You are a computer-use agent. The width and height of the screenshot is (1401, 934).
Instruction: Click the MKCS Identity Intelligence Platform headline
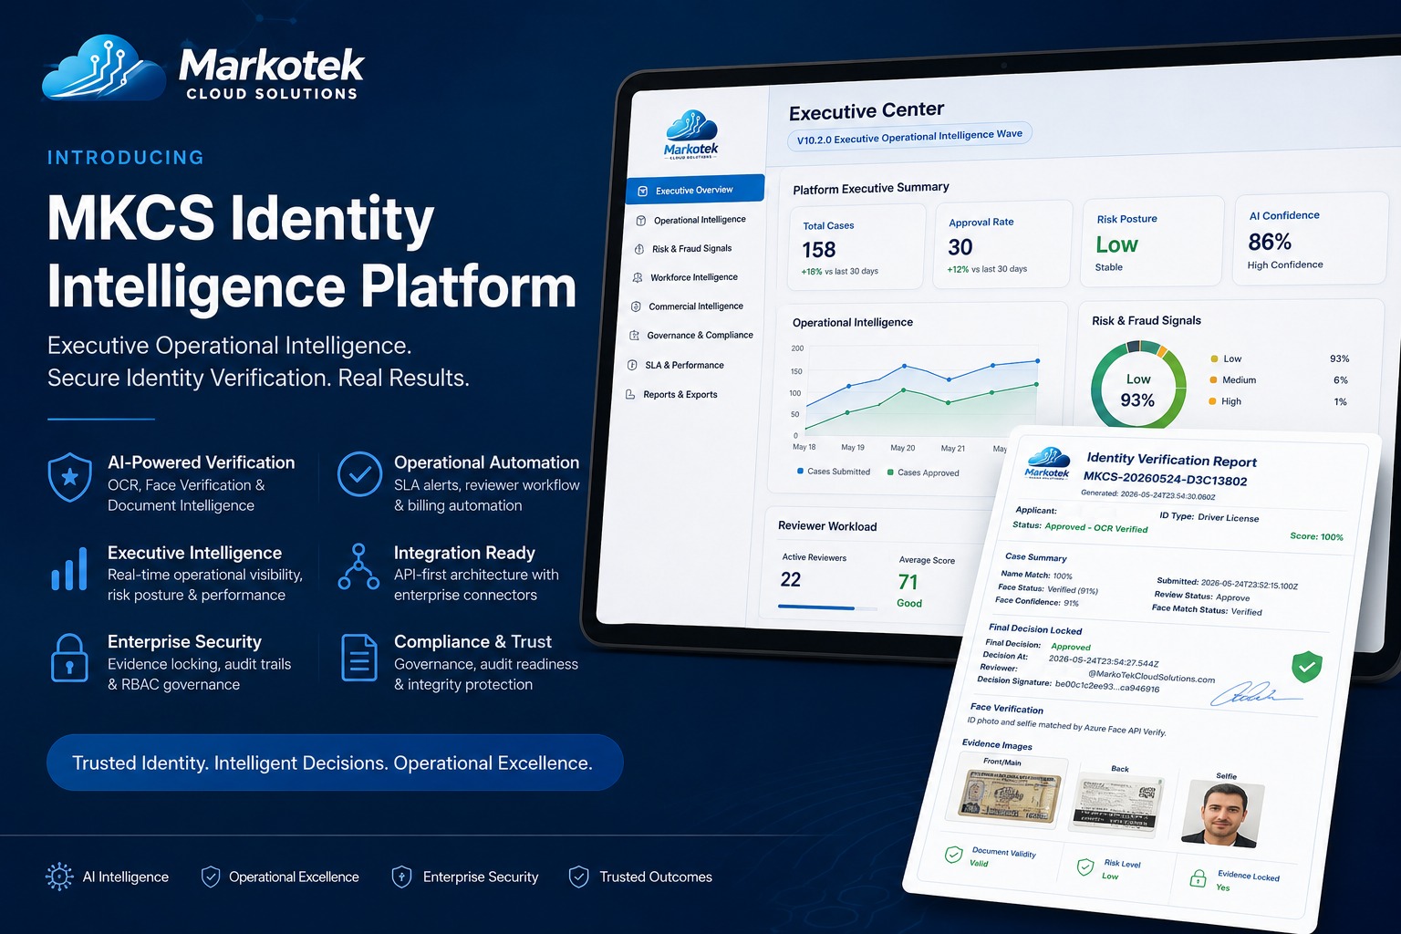coord(312,252)
